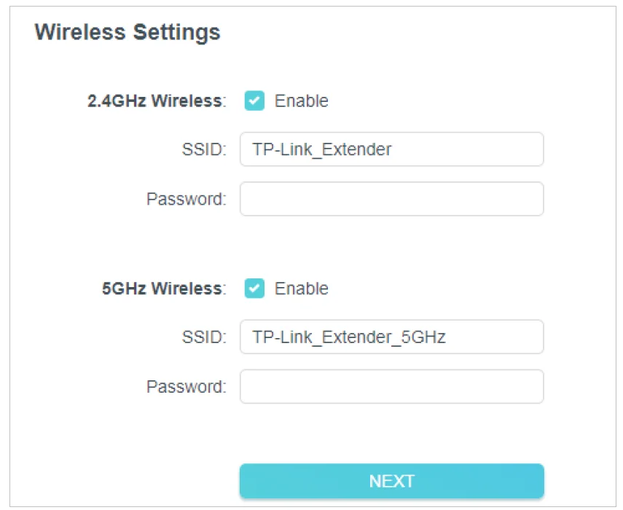Proceed by pressing NEXT
This screenshot has height=510, width=623.
[391, 481]
